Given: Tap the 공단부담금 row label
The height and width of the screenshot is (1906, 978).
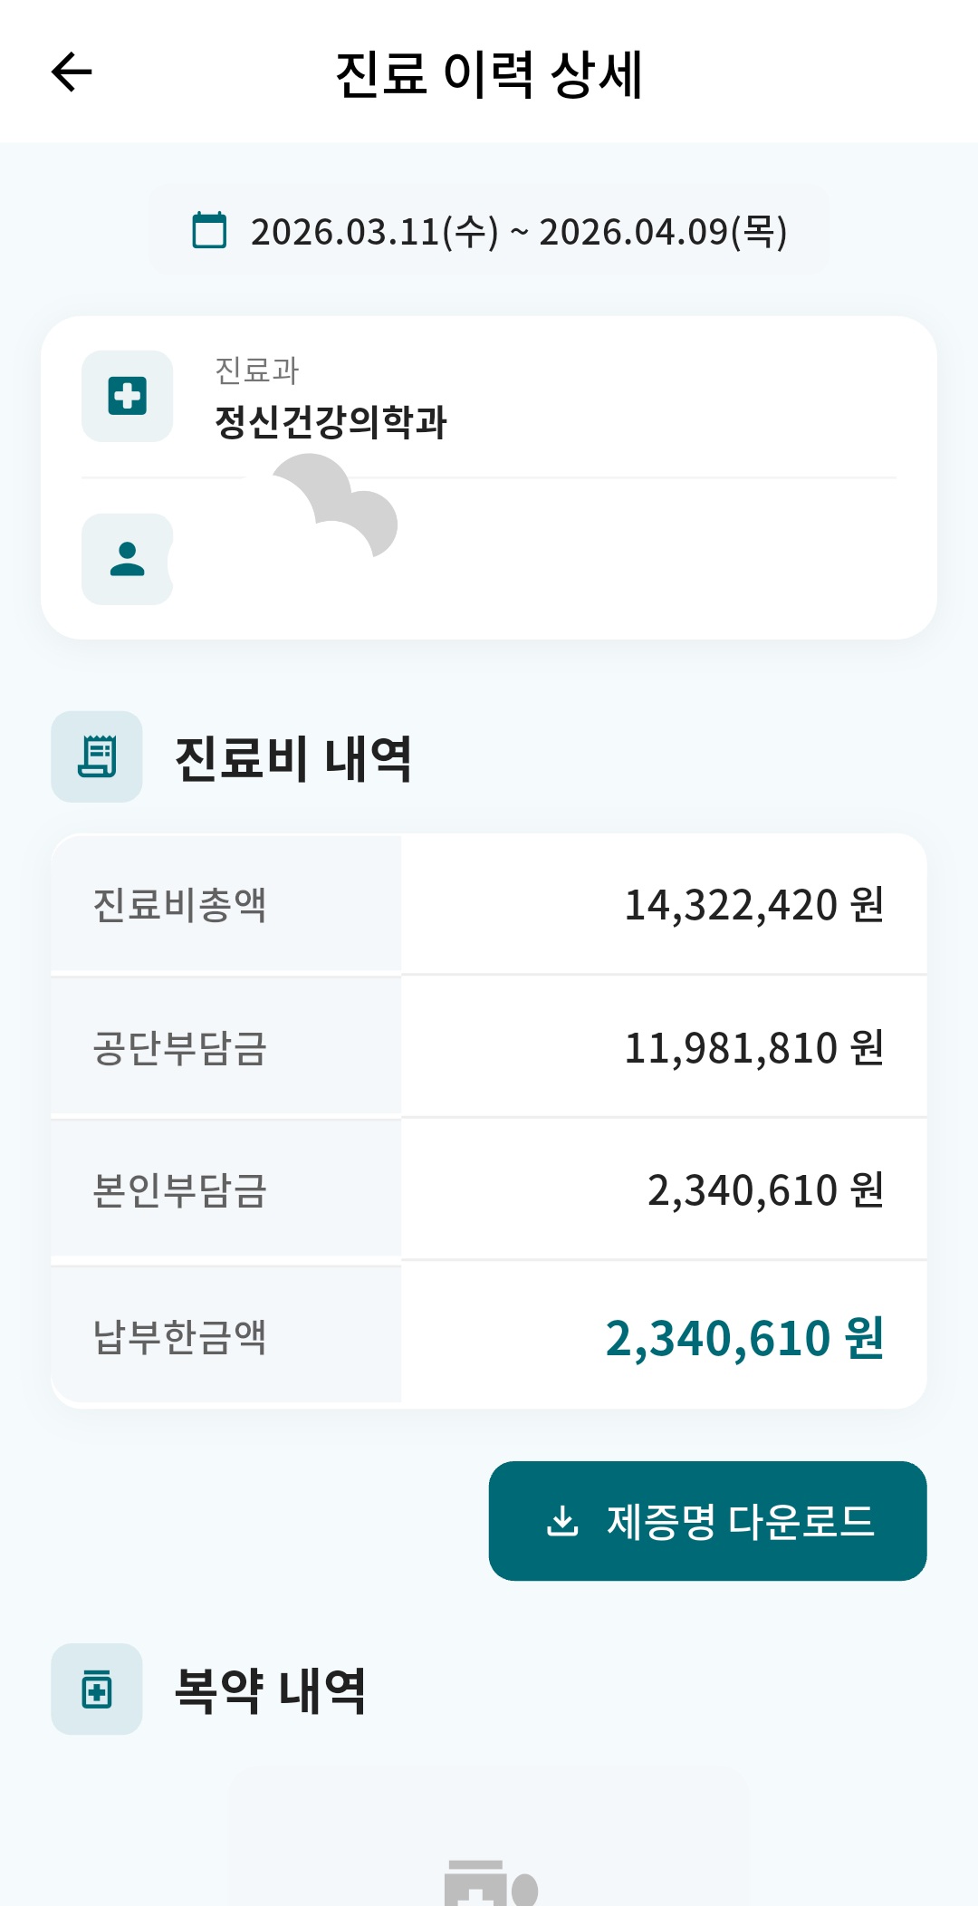Looking at the screenshot, I should point(180,1048).
